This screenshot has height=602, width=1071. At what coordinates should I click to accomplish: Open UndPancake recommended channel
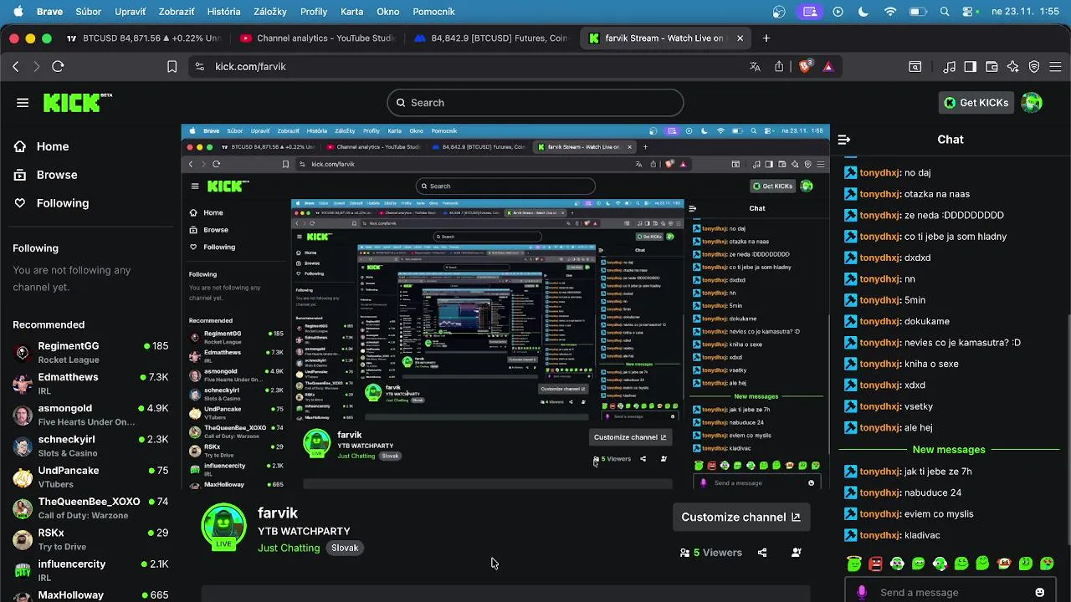[x=90, y=477]
